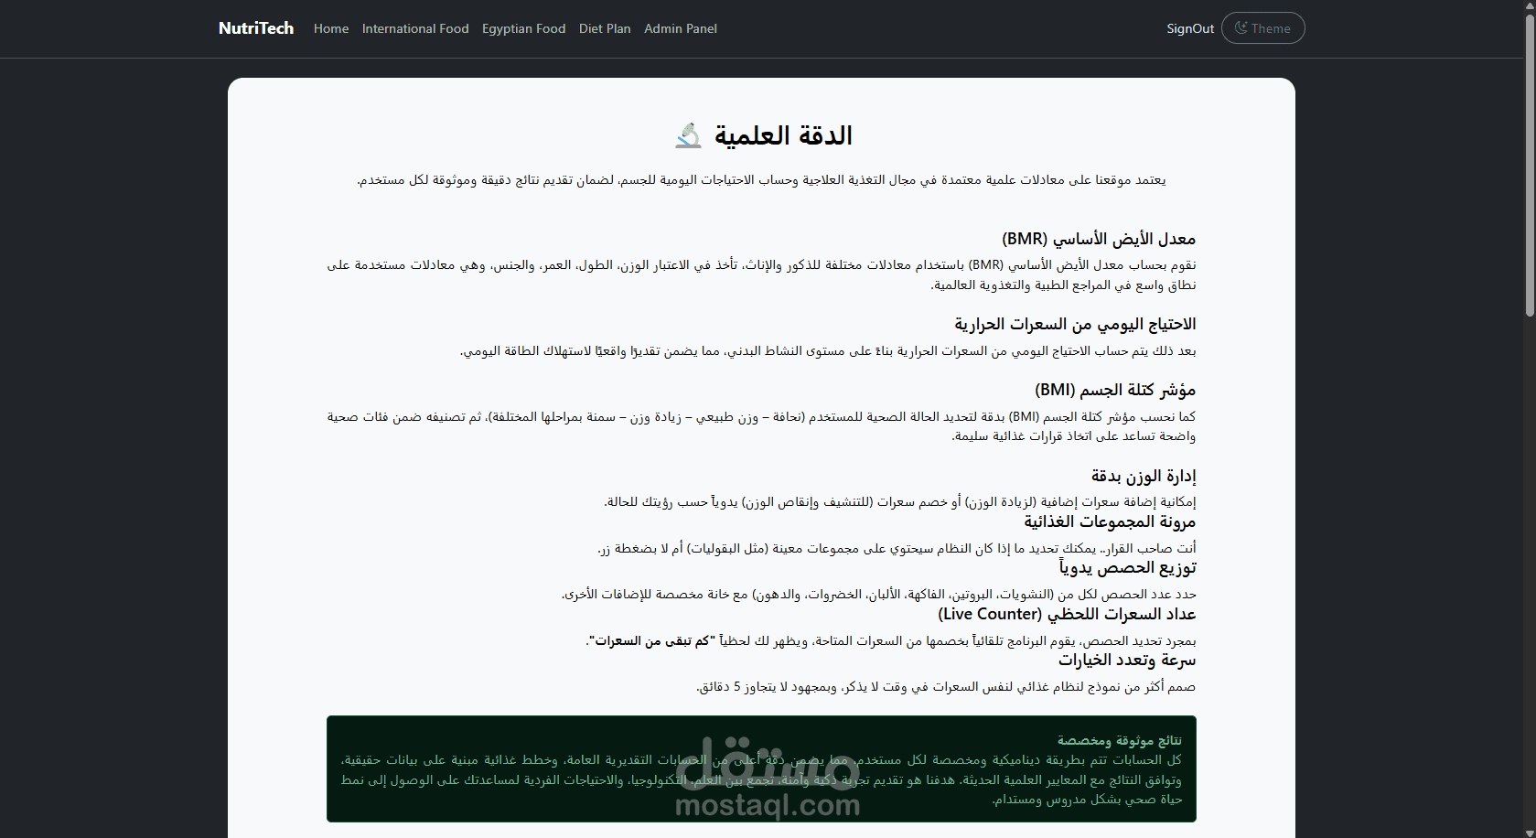Click the heading مرونة المجموعات الغذائية

click(x=1110, y=521)
